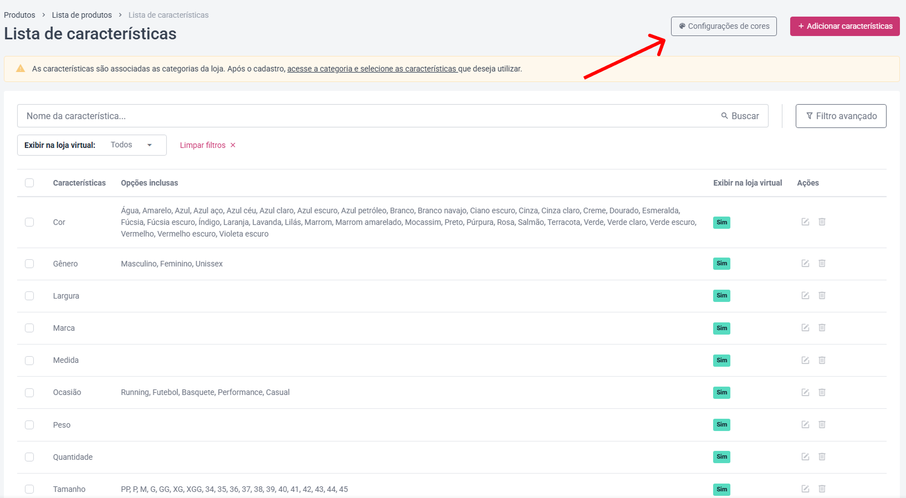Image resolution: width=906 pixels, height=498 pixels.
Task: Check the Peso row checkbox
Action: [x=29, y=425]
